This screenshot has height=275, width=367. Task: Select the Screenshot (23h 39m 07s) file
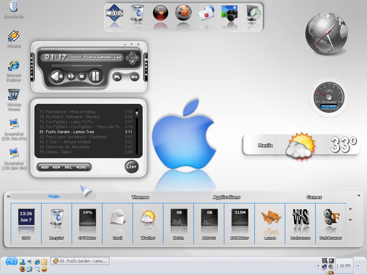(x=14, y=130)
